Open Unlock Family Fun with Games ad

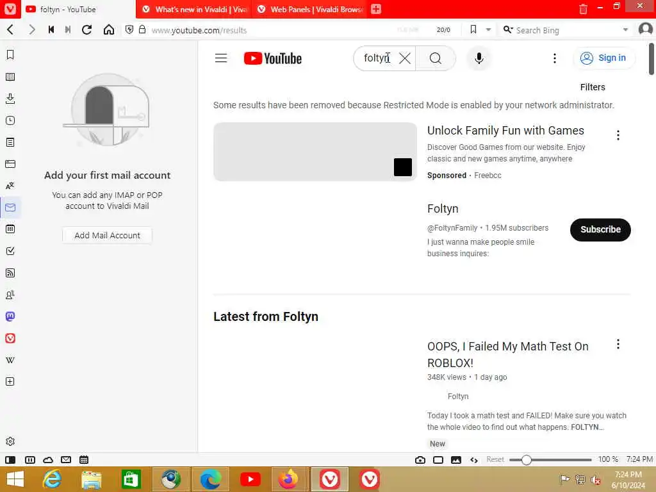point(505,131)
